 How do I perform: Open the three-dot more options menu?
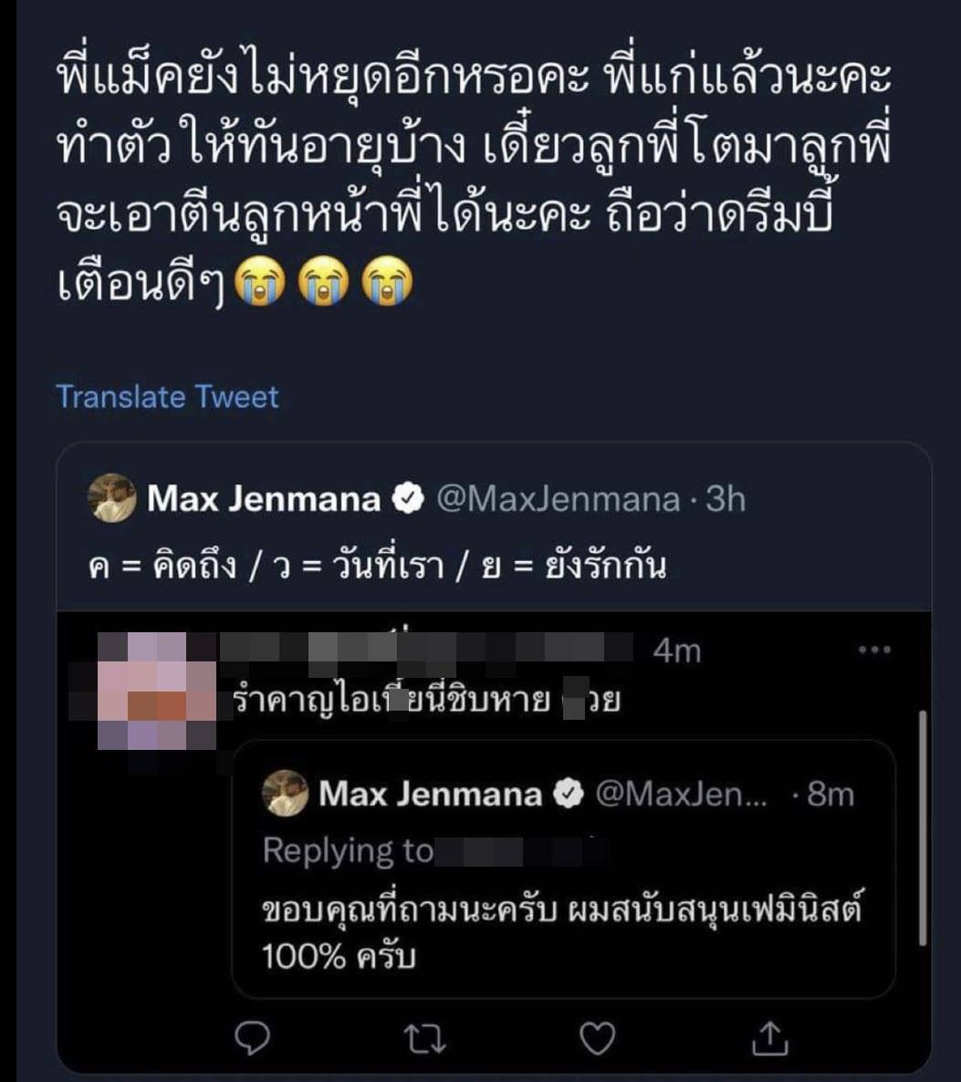(x=874, y=650)
